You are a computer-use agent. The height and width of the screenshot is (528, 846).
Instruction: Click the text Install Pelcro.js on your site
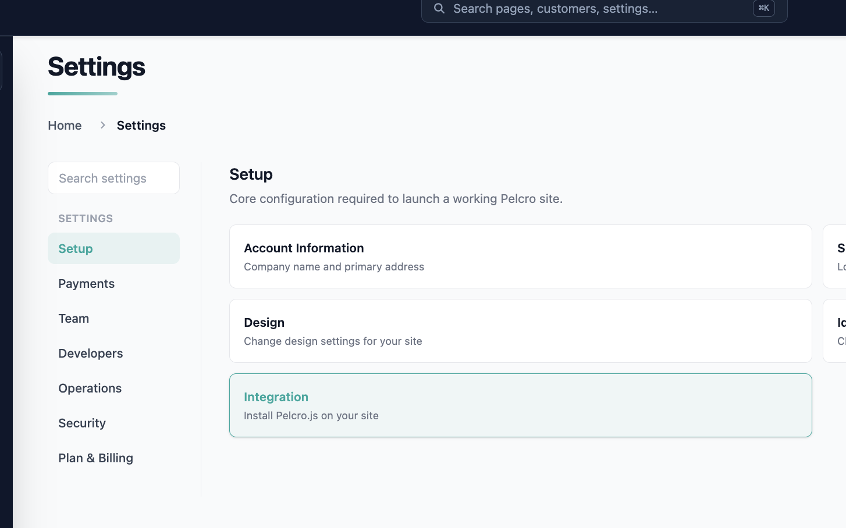(x=311, y=416)
